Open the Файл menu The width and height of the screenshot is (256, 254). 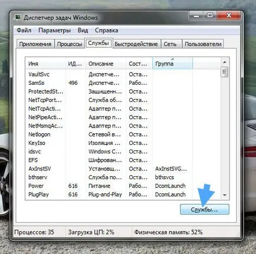click(24, 30)
